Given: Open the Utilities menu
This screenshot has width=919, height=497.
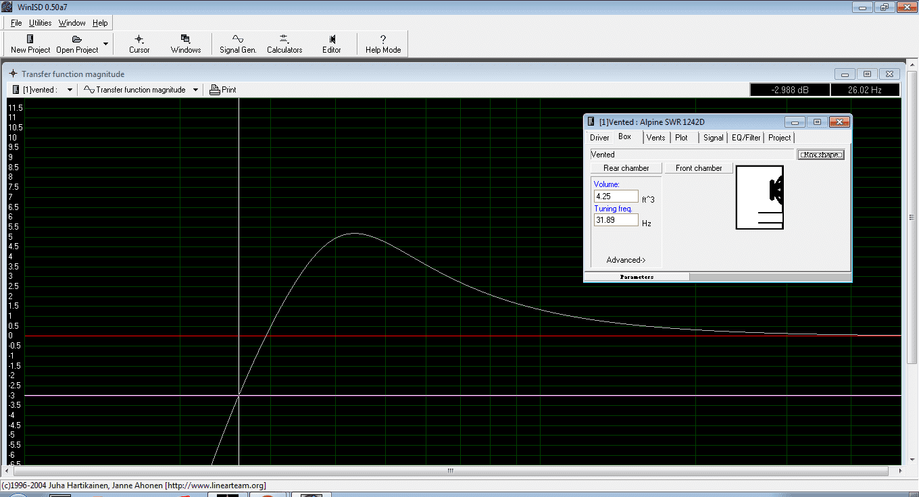Looking at the screenshot, I should (x=41, y=23).
